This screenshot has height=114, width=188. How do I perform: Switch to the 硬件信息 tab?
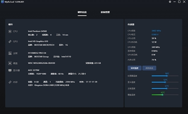click(82, 12)
